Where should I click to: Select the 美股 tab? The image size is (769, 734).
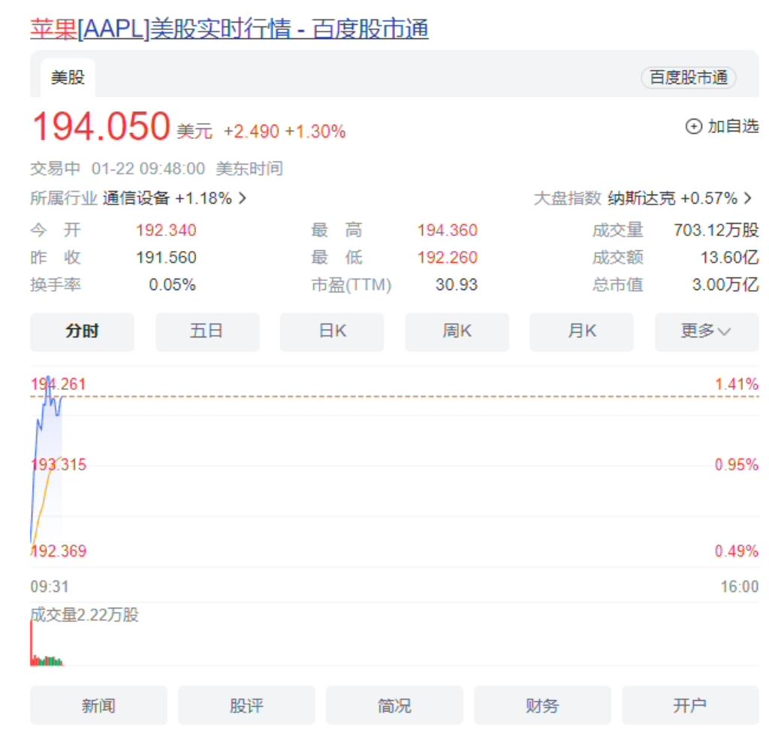(68, 77)
